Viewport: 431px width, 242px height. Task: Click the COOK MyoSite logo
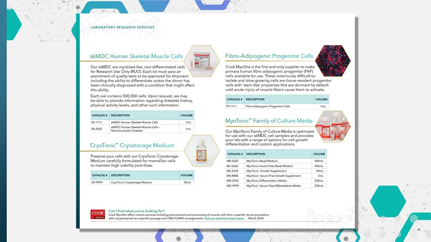click(97, 214)
